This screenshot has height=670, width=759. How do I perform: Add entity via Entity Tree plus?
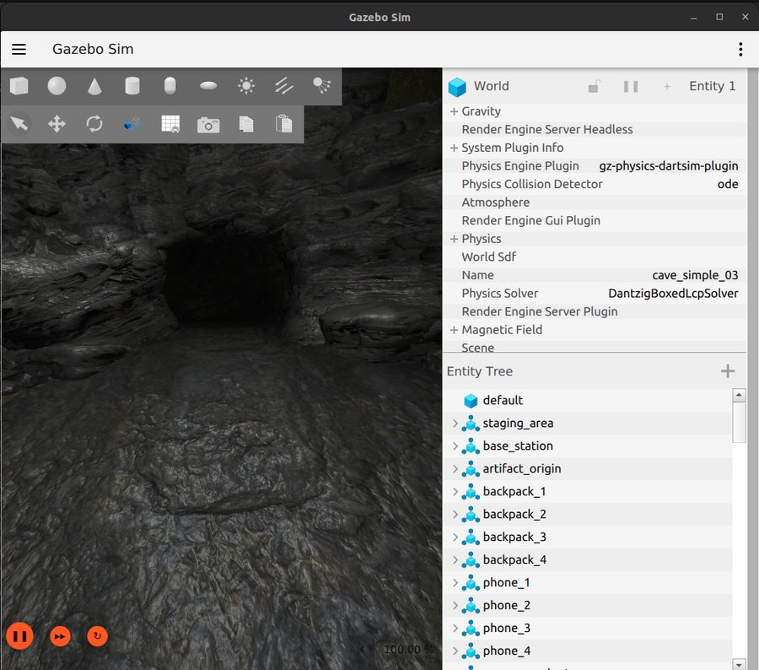(728, 371)
